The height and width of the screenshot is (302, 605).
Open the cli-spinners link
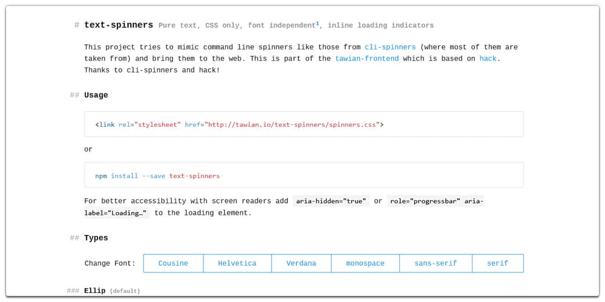[390, 47]
